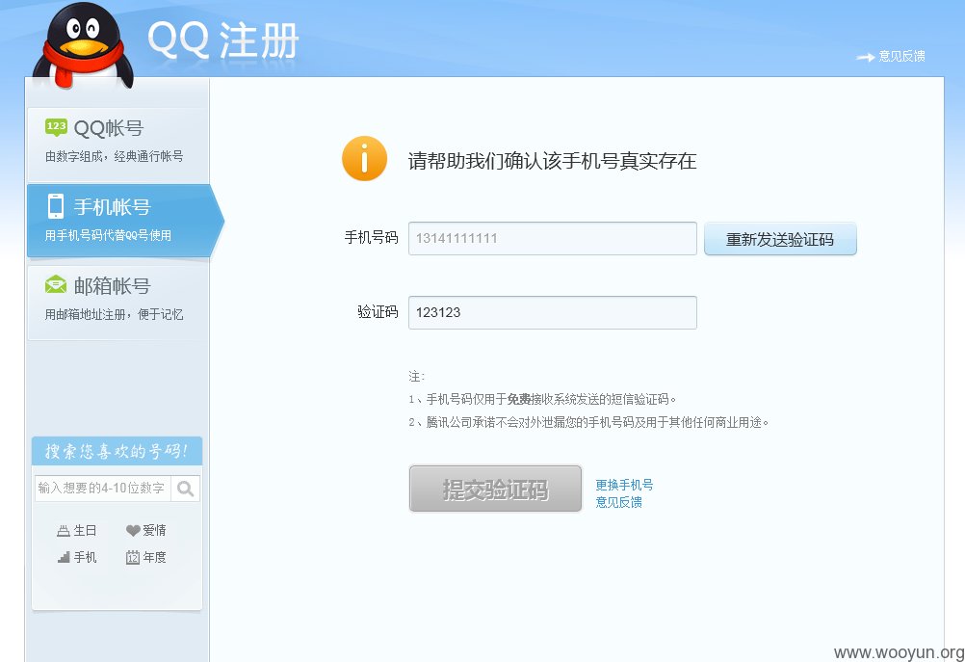Screen dimensions: 965x662
Task: Click the magnifier search icon in number search
Action: tap(185, 489)
